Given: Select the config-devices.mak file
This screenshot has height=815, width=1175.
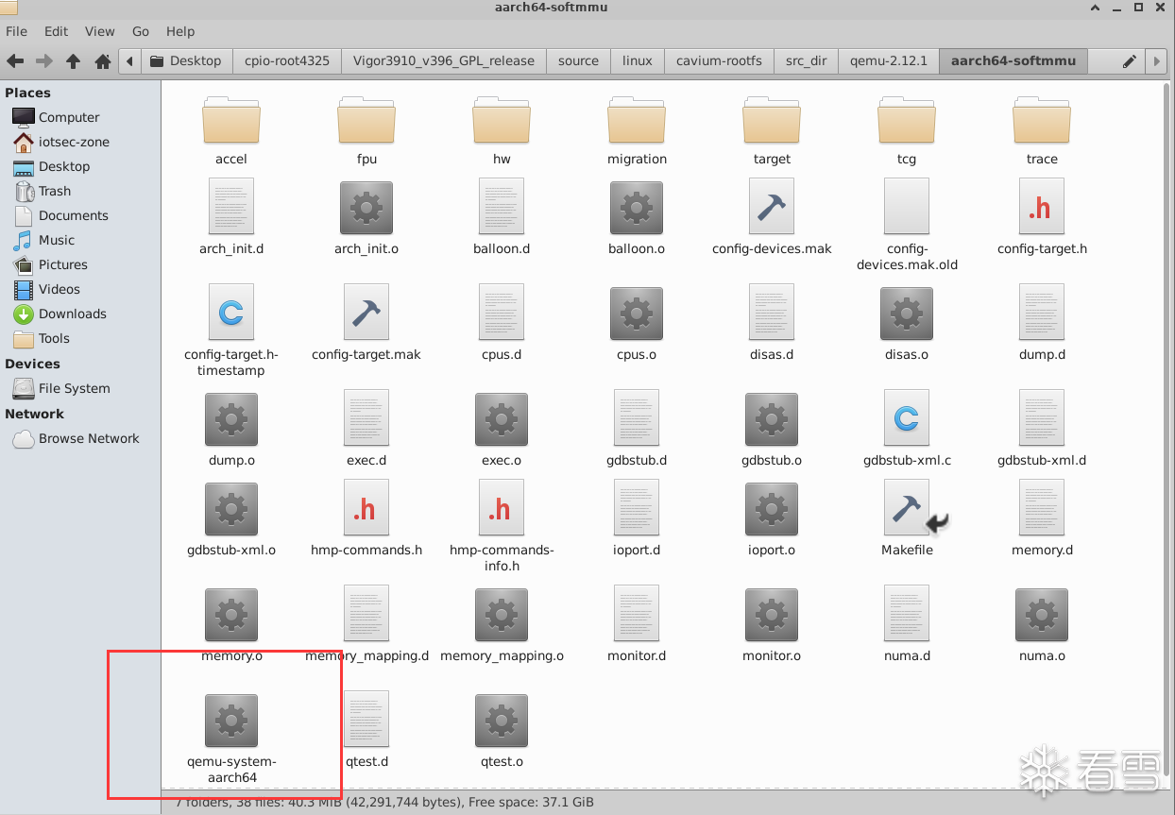Looking at the screenshot, I should point(772,218).
